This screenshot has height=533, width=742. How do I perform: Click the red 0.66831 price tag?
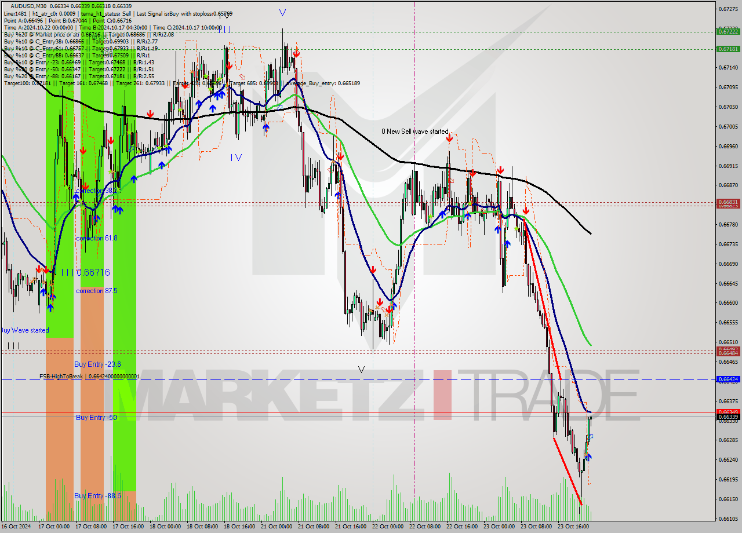click(x=729, y=203)
